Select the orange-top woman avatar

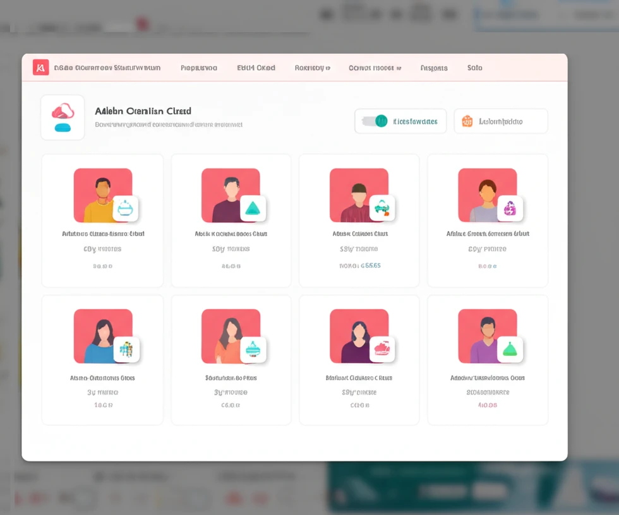click(231, 336)
